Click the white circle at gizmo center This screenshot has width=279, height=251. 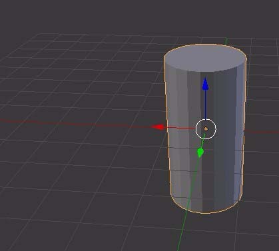(x=206, y=129)
